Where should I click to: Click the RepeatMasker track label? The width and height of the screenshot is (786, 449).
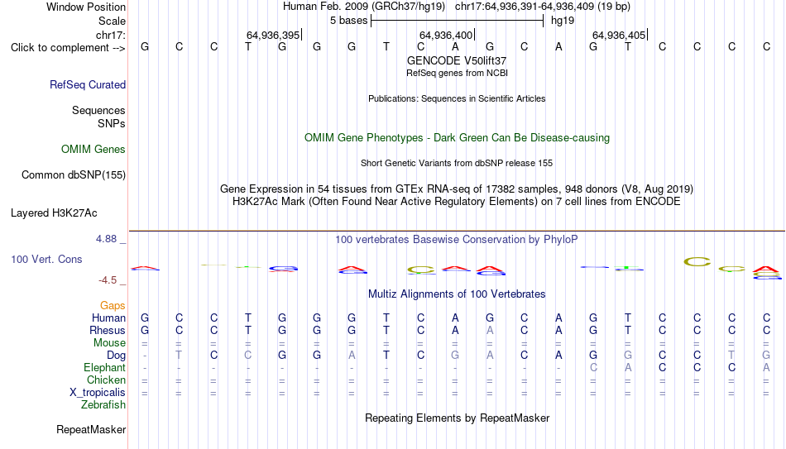click(x=91, y=429)
